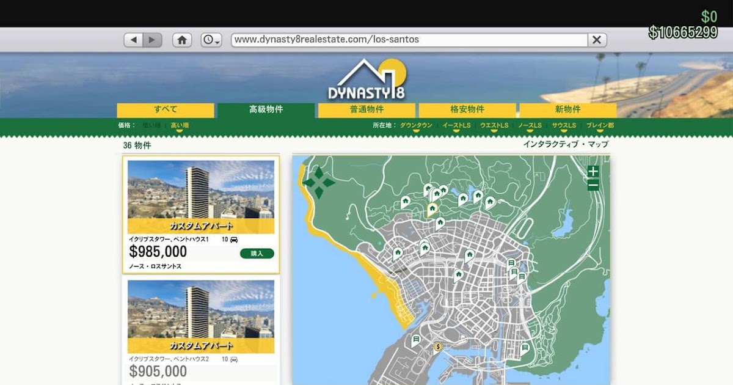733x385 pixels.
Task: Click the garage car icon for Penthouse 1
Action: (x=234, y=240)
